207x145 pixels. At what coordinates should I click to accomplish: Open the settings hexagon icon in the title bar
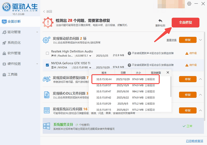pos(189,4)
